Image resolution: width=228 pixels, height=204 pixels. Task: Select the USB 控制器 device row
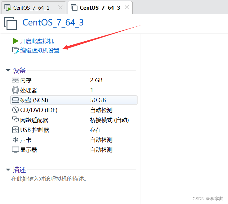(74, 130)
